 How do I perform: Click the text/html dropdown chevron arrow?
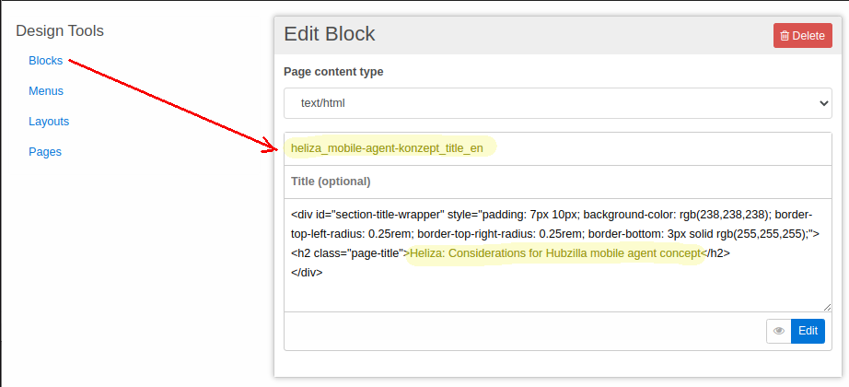point(823,103)
